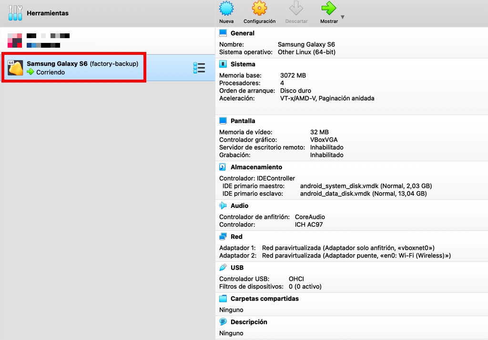Click Ninguno under Carpetas compartidas
This screenshot has height=340, width=488.
coord(231,310)
